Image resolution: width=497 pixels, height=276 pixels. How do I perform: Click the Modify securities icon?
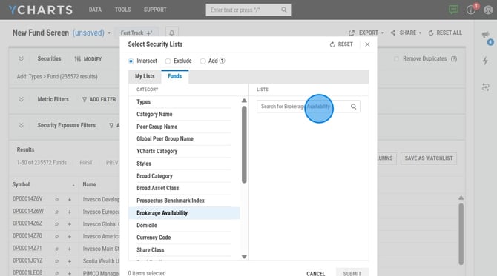78,59
